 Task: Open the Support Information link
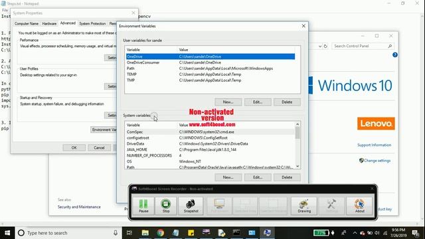coord(374,145)
